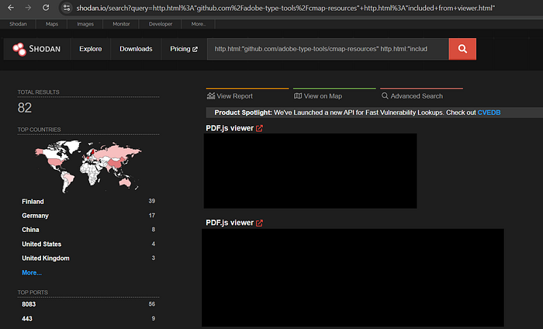Expand the More... top bar menu
This screenshot has height=329, width=543.
[x=199, y=24]
